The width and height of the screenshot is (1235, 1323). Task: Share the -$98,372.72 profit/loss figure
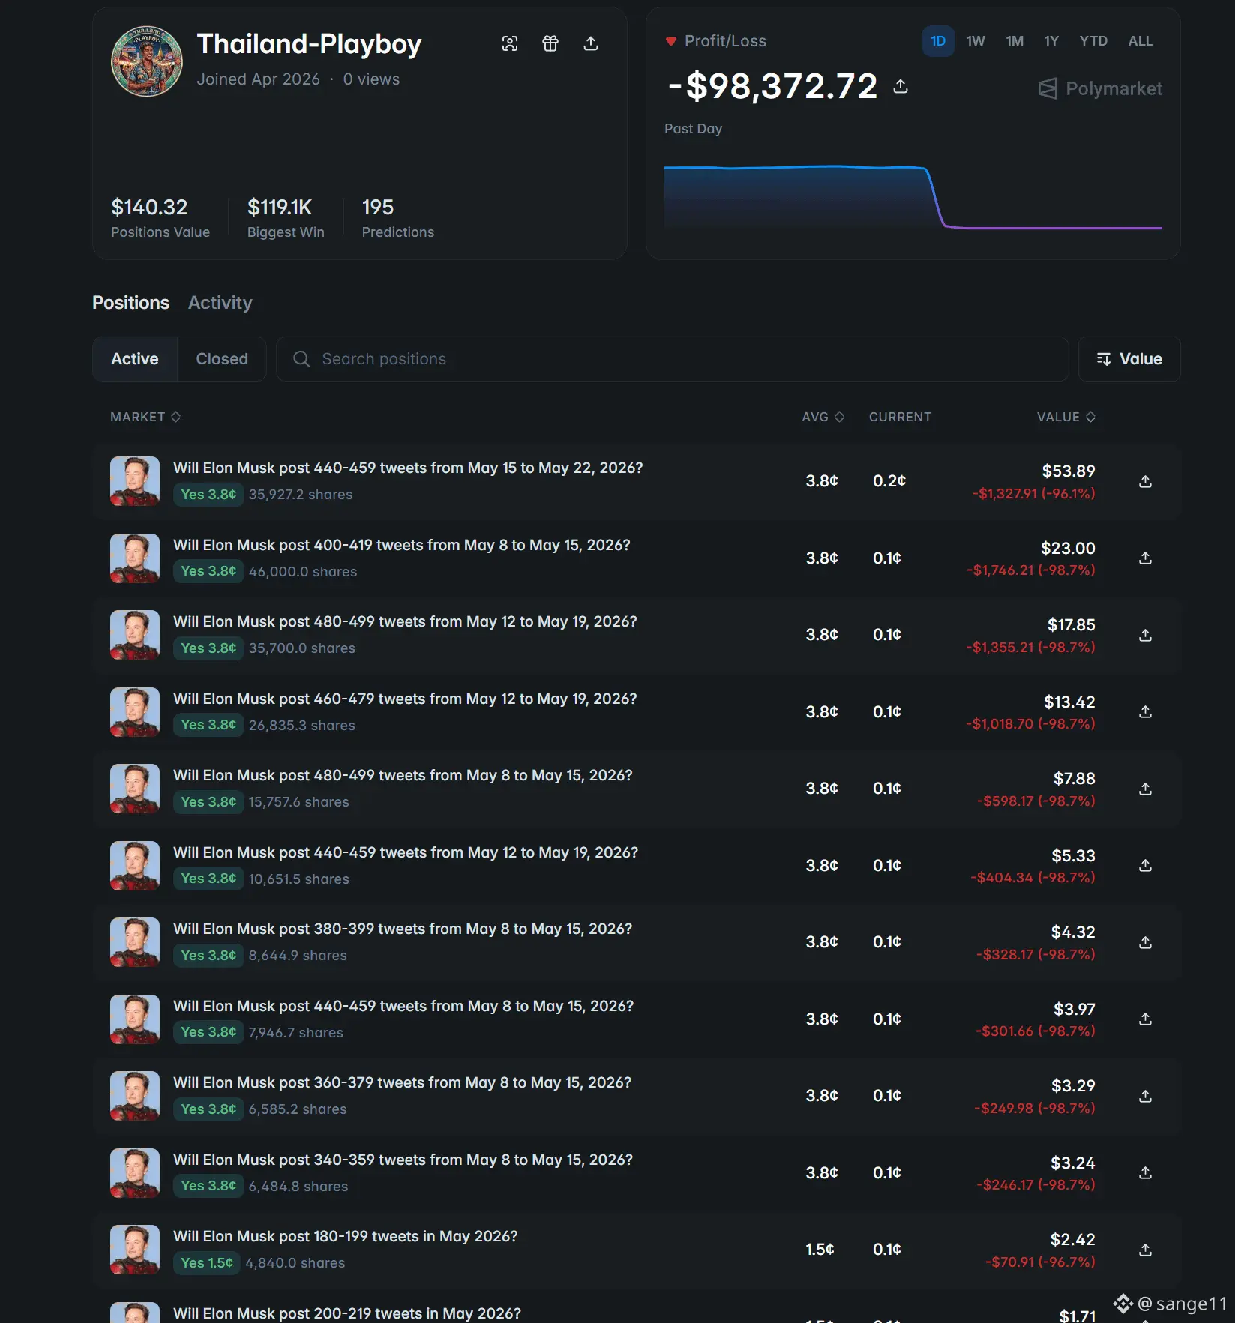tap(901, 87)
